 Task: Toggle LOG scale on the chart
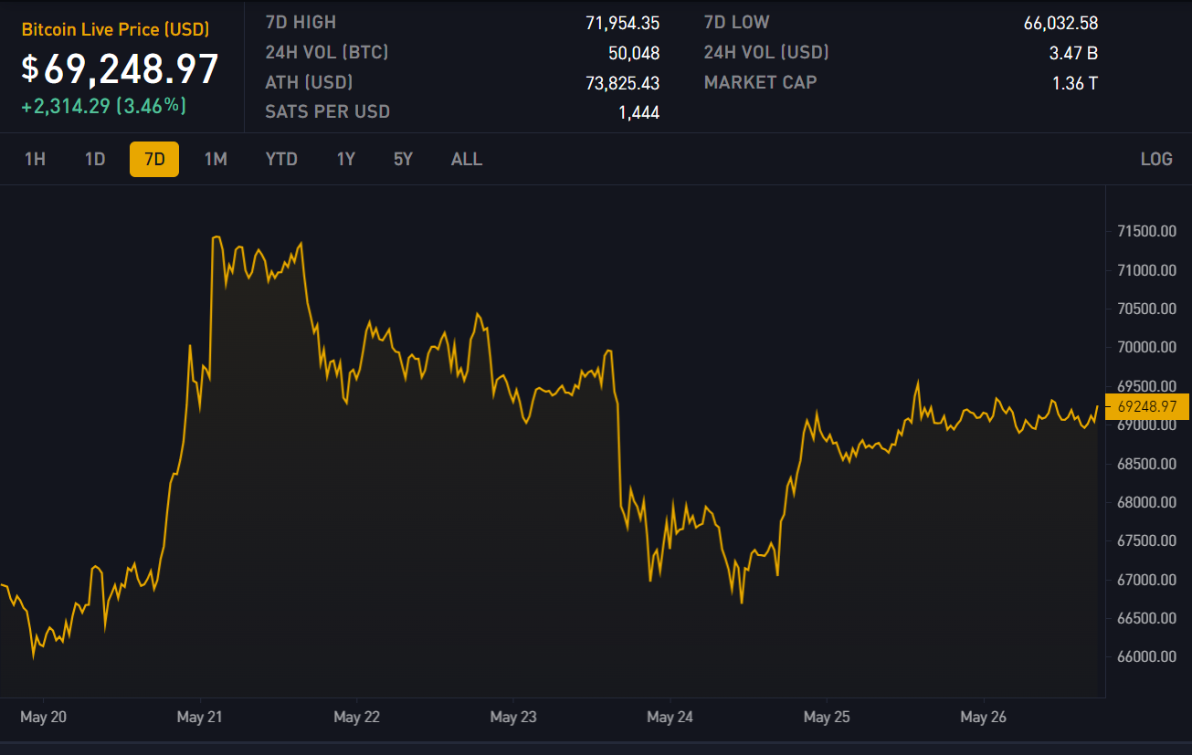pos(1155,159)
